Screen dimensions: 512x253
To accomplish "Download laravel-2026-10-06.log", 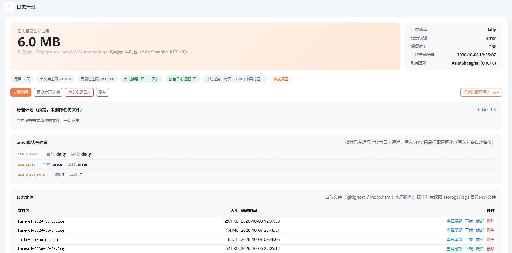I will [x=469, y=249].
